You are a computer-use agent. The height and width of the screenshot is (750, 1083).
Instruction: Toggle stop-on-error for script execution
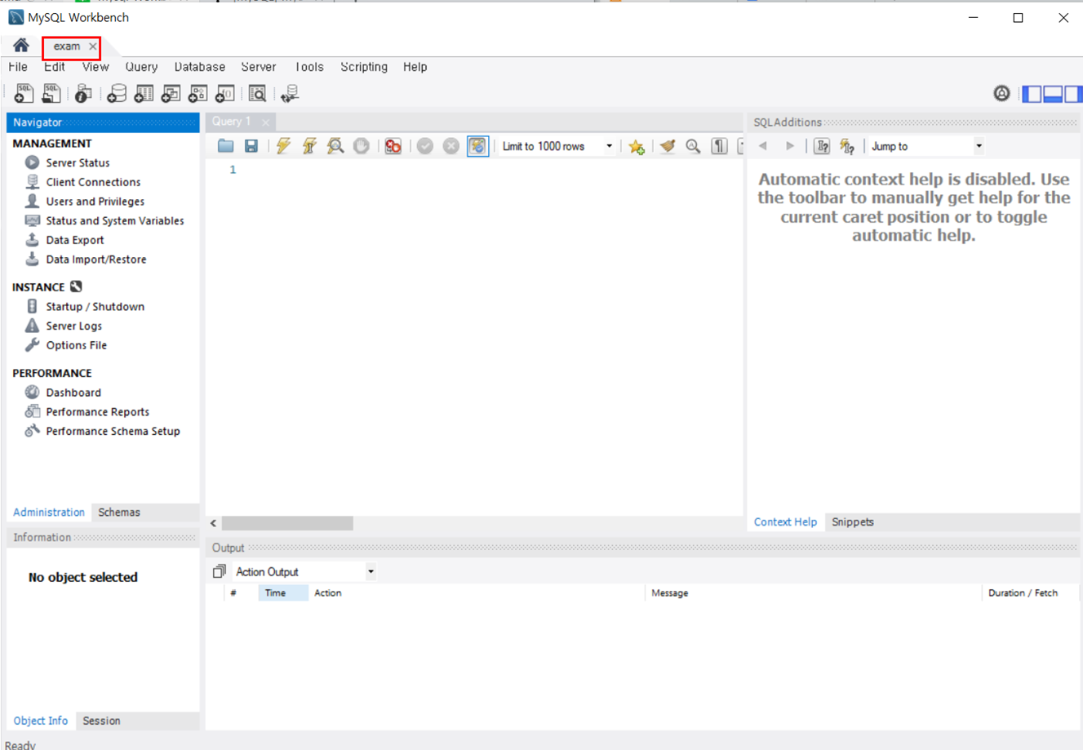coord(393,146)
